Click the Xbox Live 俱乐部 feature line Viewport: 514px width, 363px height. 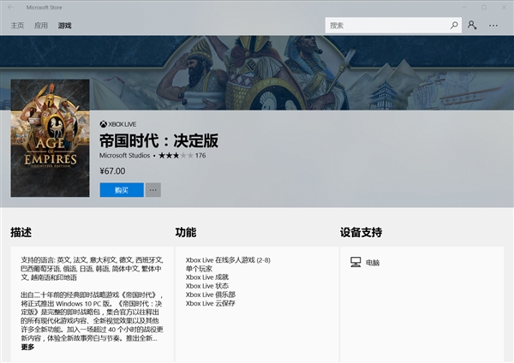click(x=211, y=295)
